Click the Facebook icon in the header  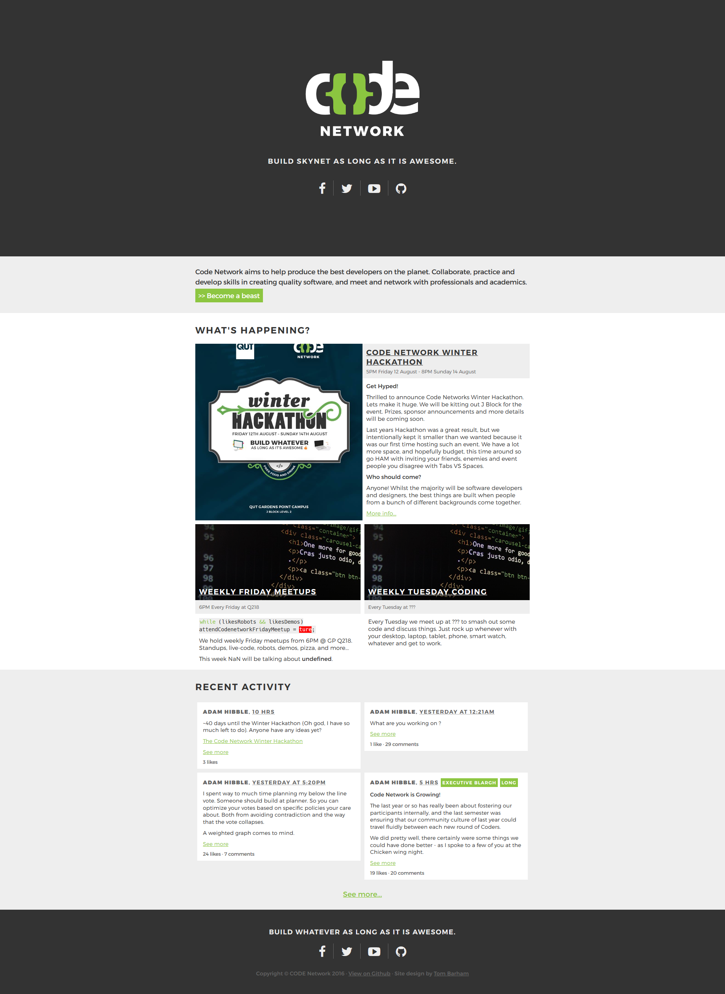click(x=322, y=188)
